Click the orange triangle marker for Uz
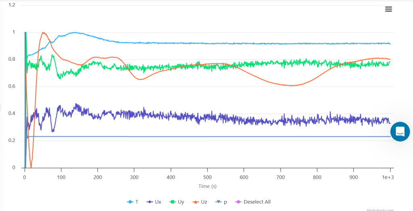 [195, 202]
